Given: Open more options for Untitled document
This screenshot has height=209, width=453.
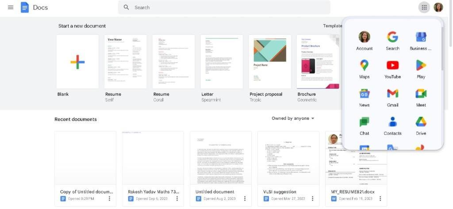Looking at the screenshot, I should [245, 198].
